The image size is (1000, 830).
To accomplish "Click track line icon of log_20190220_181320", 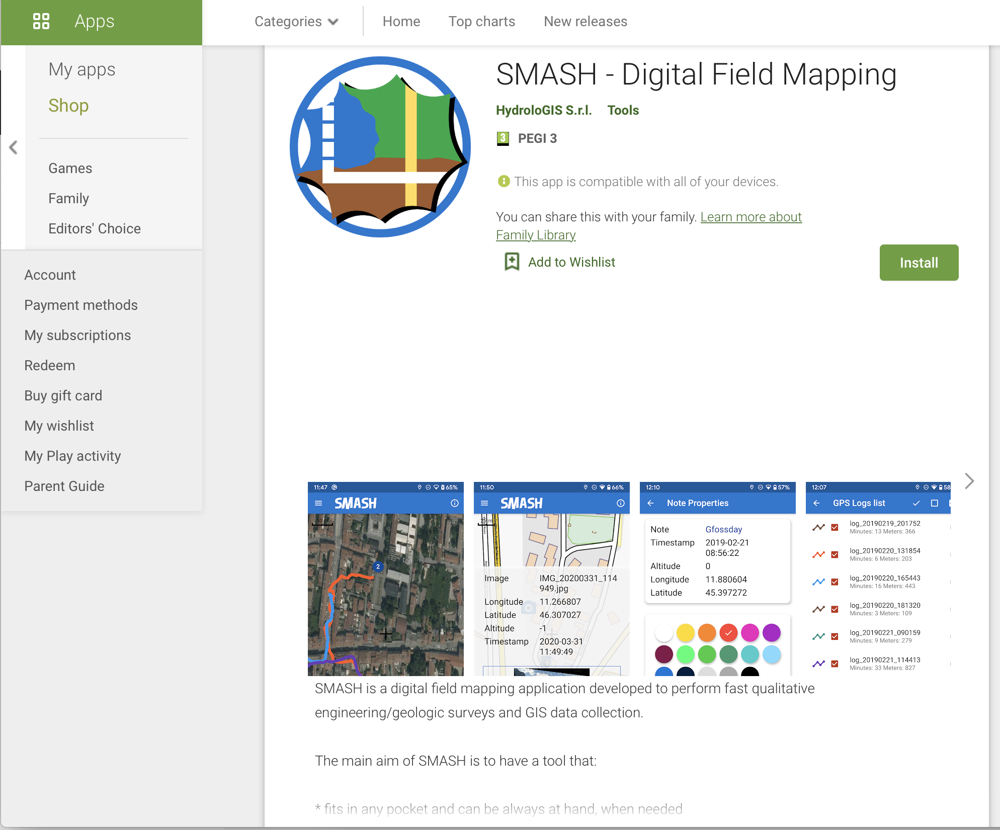I will coord(818,609).
